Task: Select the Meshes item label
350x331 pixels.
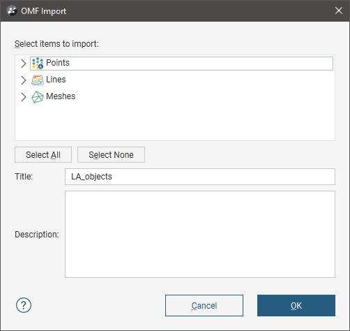Action: pyautogui.click(x=61, y=96)
